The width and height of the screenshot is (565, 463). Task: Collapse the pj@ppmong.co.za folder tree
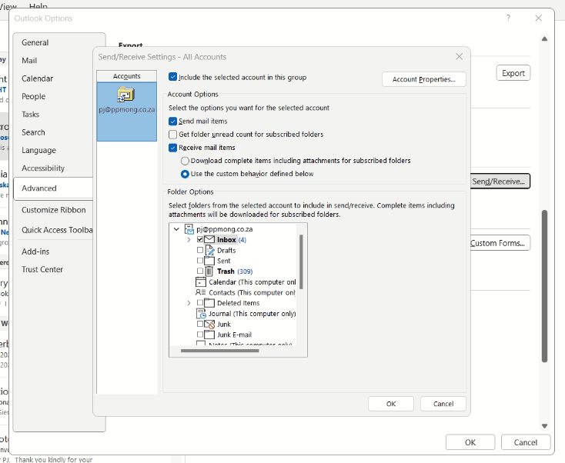coord(176,229)
